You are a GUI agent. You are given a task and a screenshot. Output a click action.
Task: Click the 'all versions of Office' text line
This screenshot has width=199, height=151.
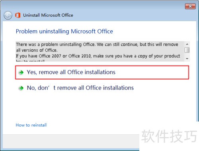pos(37,50)
